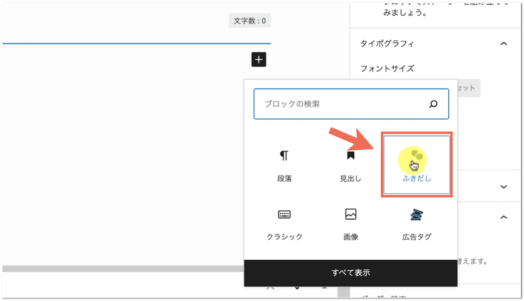
Task: Expand the collapsed panel with the down chevron
Action: 504,187
